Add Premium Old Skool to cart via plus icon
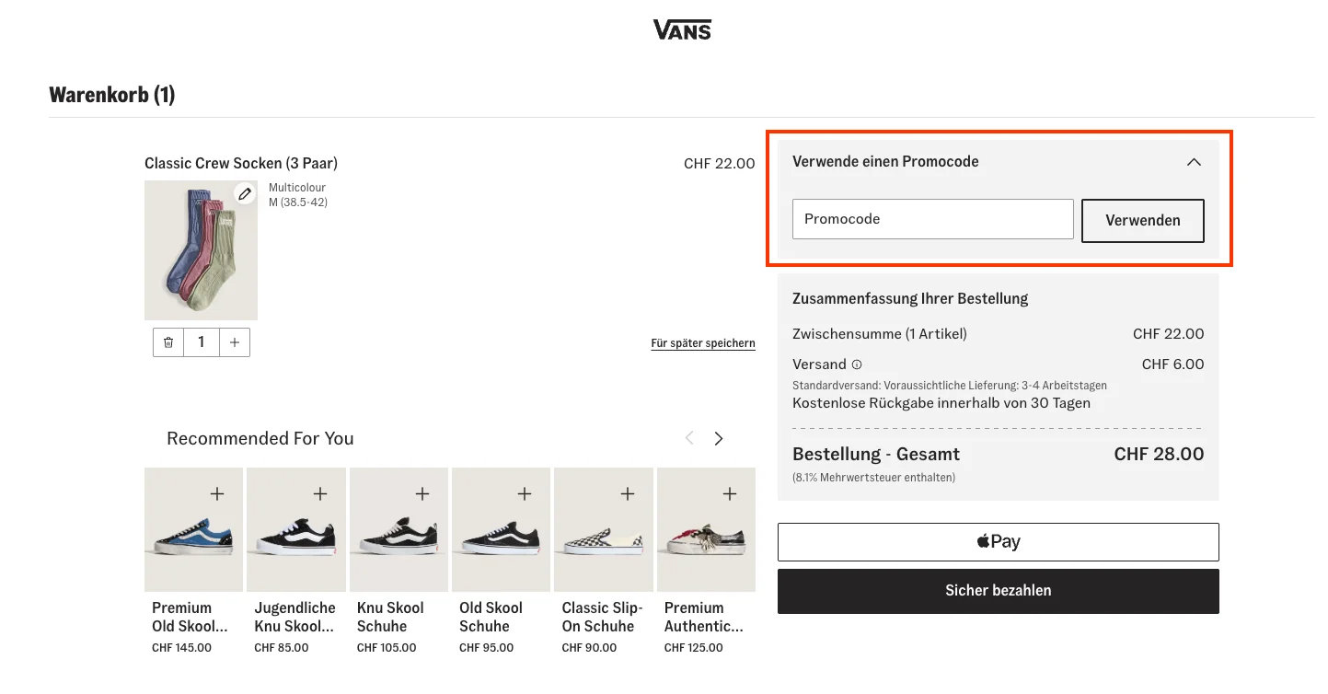1328x694 pixels. pos(217,493)
